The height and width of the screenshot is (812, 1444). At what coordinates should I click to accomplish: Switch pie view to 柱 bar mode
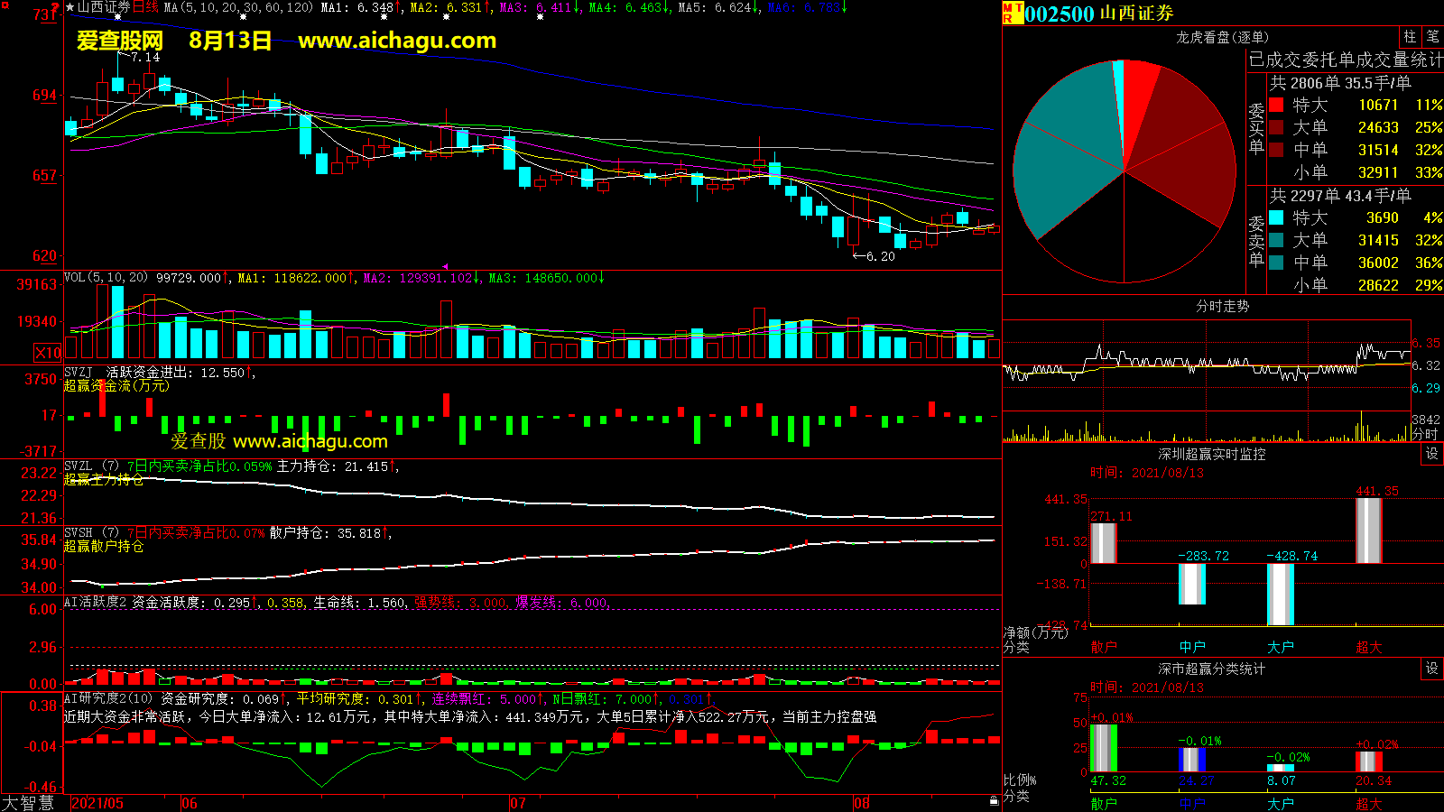point(1410,37)
